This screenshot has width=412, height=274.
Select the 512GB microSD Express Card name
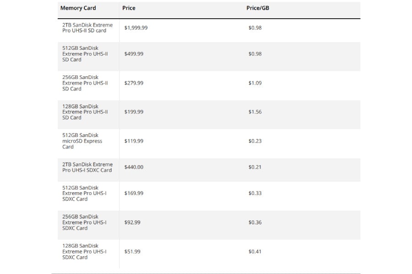(82, 141)
